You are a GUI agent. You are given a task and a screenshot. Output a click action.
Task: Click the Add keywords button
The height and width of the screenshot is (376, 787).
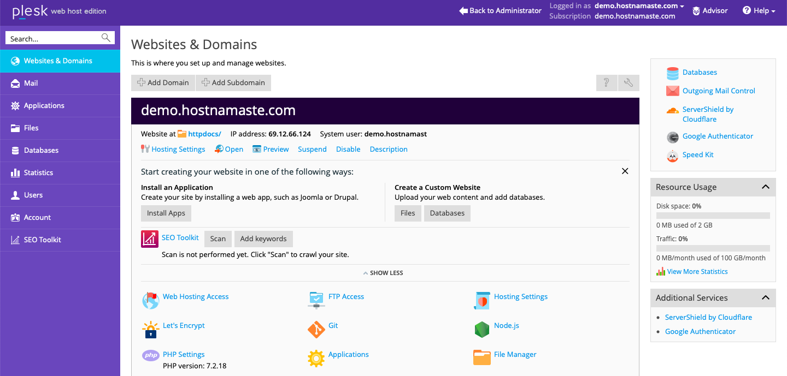263,239
